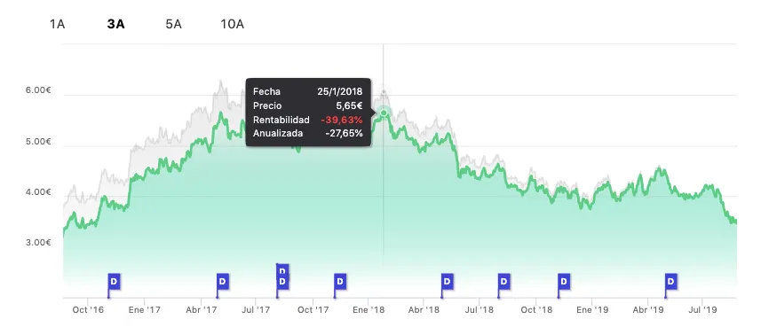761x327 pixels.
Task: Open the dividend flag after Abr '17
Action: point(223,281)
